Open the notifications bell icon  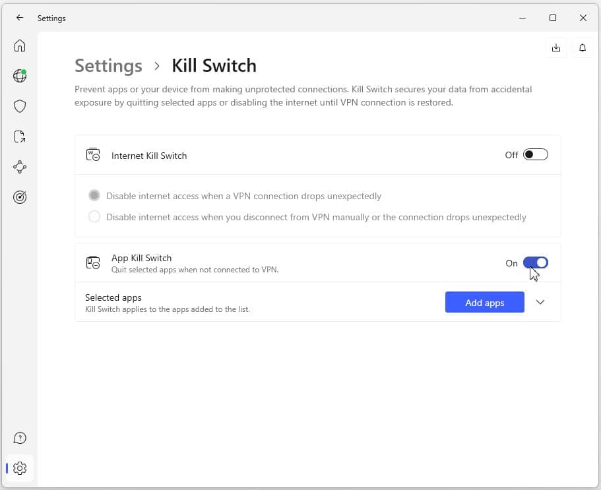(583, 48)
